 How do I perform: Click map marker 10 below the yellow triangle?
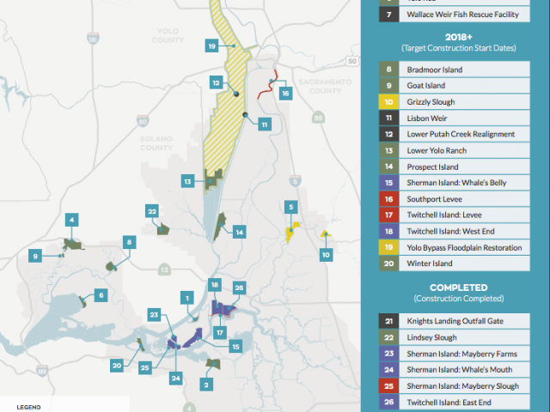[326, 255]
